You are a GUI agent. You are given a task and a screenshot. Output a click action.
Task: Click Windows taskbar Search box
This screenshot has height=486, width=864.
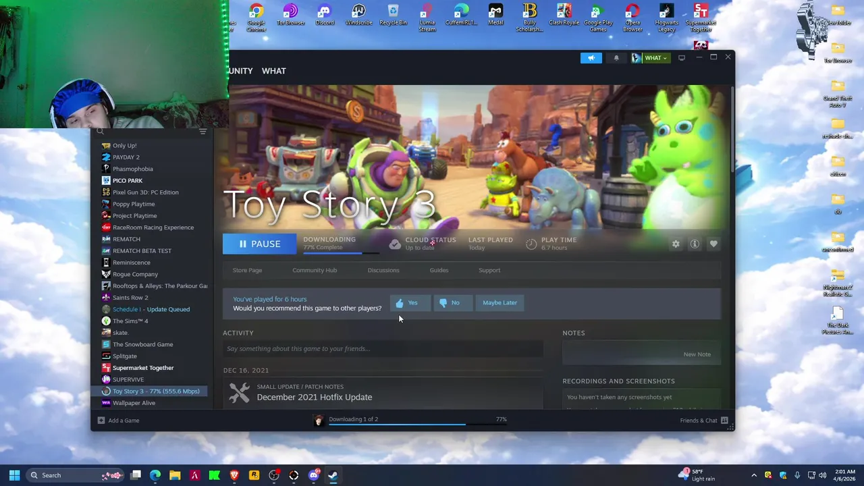point(76,475)
